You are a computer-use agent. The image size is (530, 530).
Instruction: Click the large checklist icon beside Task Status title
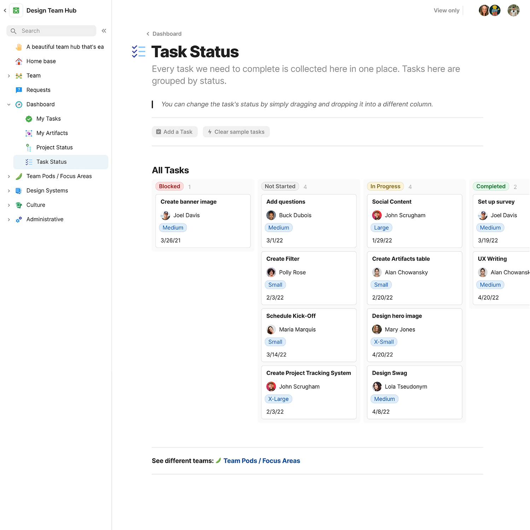point(139,52)
